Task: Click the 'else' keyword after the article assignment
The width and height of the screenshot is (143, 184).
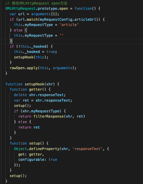Action: pyautogui.click(x=18, y=30)
